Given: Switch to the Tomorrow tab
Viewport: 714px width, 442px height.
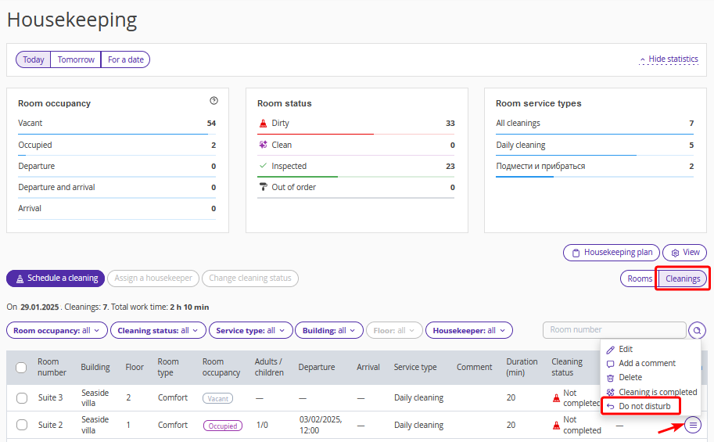Looking at the screenshot, I should click(x=76, y=59).
